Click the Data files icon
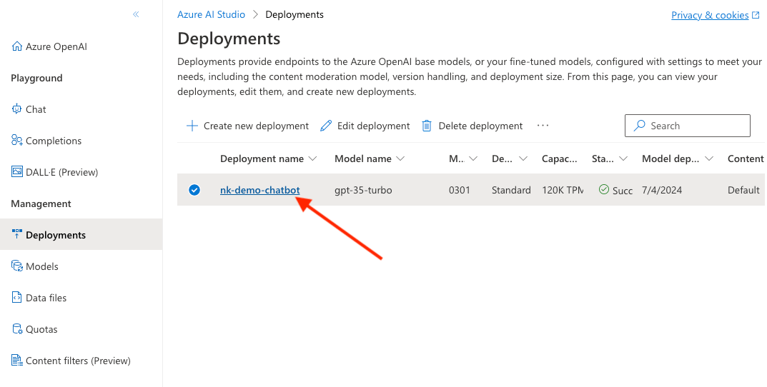Image resolution: width=767 pixels, height=387 pixels. (16, 297)
